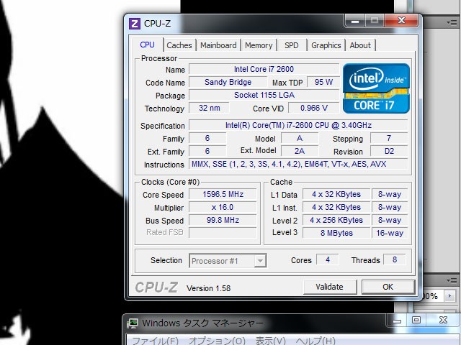Click the background panel menu icon beside Validate row
Screen dimensions: 461x345
452,280
